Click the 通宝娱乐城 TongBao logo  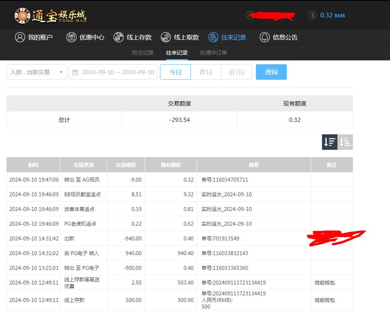50,16
